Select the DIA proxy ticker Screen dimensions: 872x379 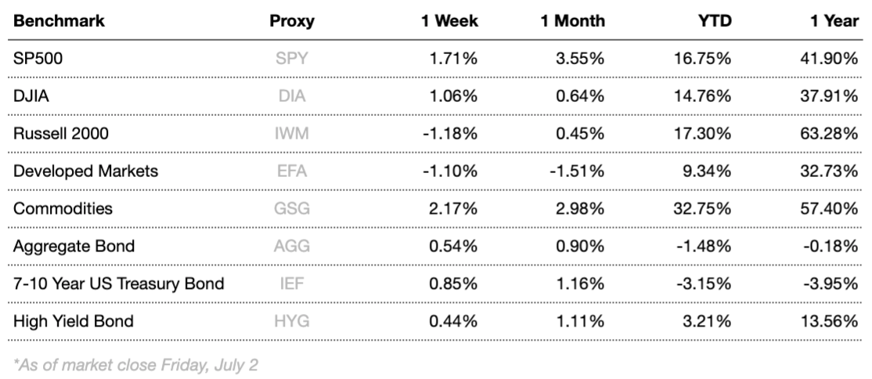point(291,96)
